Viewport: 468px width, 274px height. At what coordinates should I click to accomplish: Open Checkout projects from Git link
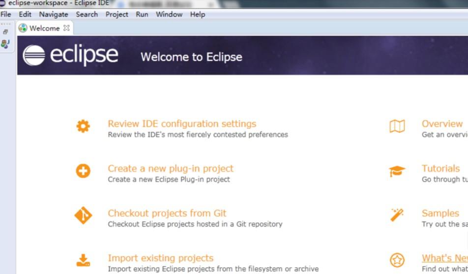[x=167, y=213]
